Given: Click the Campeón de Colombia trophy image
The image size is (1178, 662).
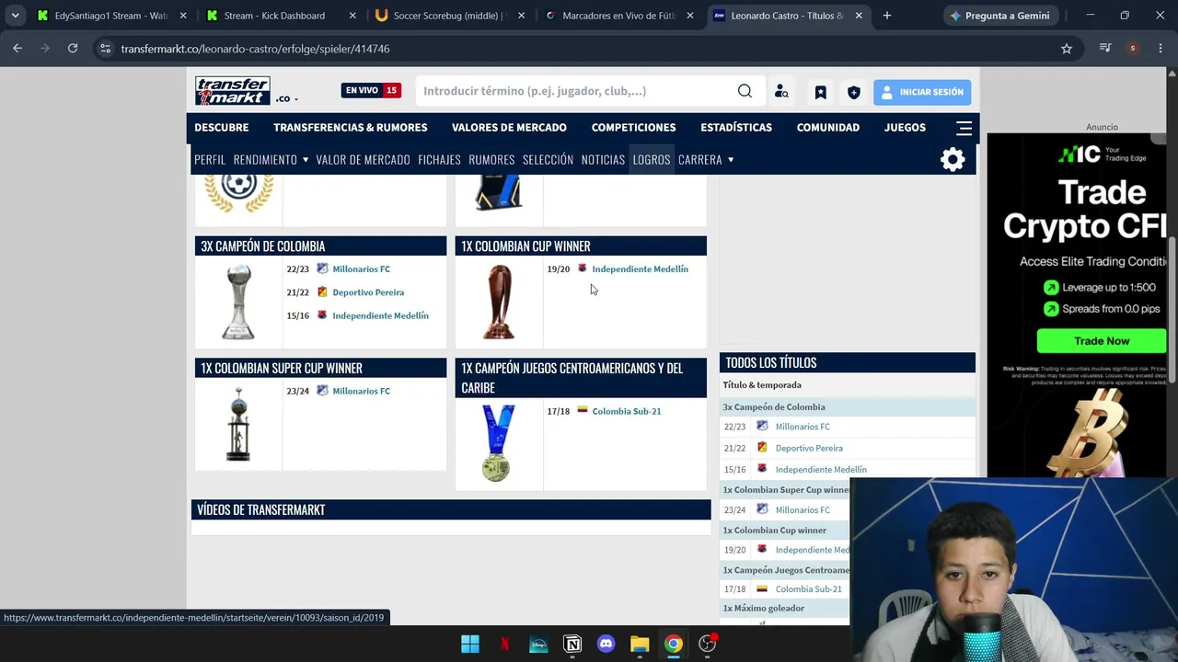Looking at the screenshot, I should (238, 302).
